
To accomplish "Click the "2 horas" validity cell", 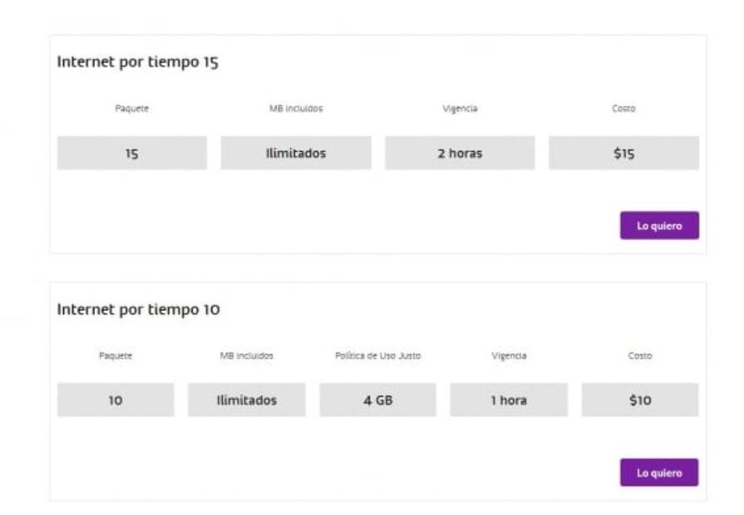I will pos(460,153).
